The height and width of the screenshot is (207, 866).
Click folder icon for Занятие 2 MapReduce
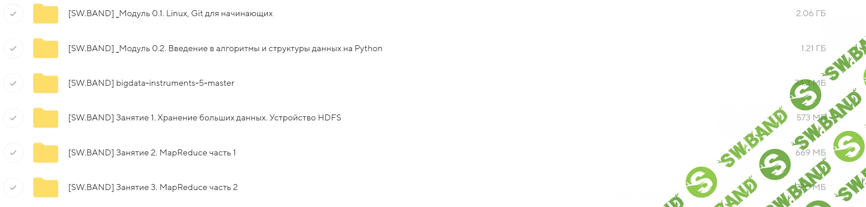pyautogui.click(x=45, y=153)
